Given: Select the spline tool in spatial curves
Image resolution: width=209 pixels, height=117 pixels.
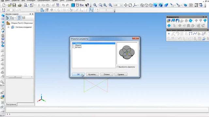Looking at the screenshot, I should point(195,34).
